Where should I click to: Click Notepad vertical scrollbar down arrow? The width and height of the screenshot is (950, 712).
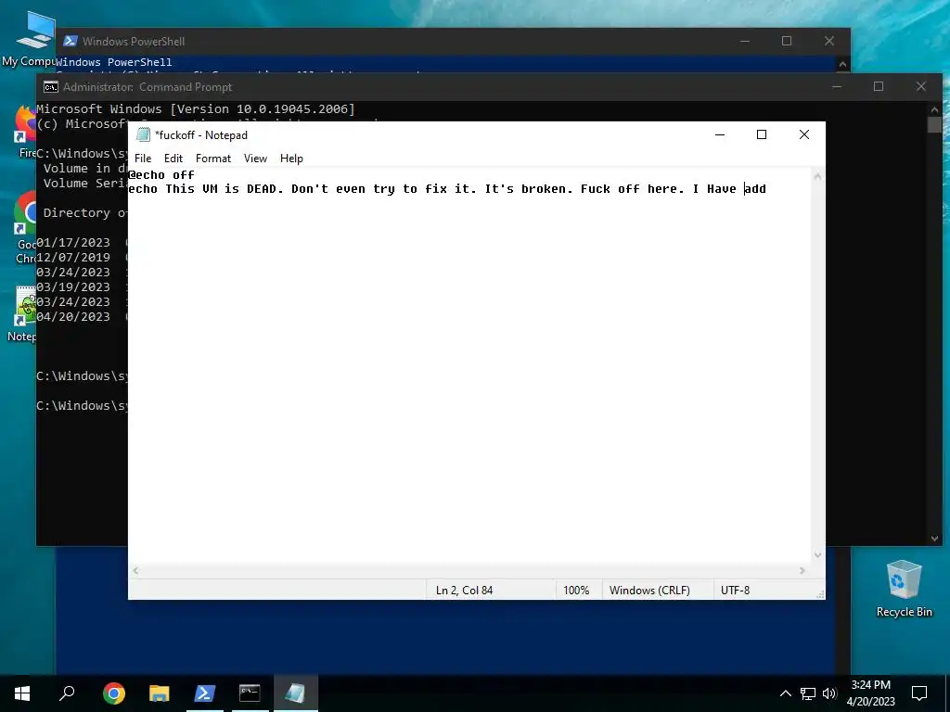click(817, 554)
